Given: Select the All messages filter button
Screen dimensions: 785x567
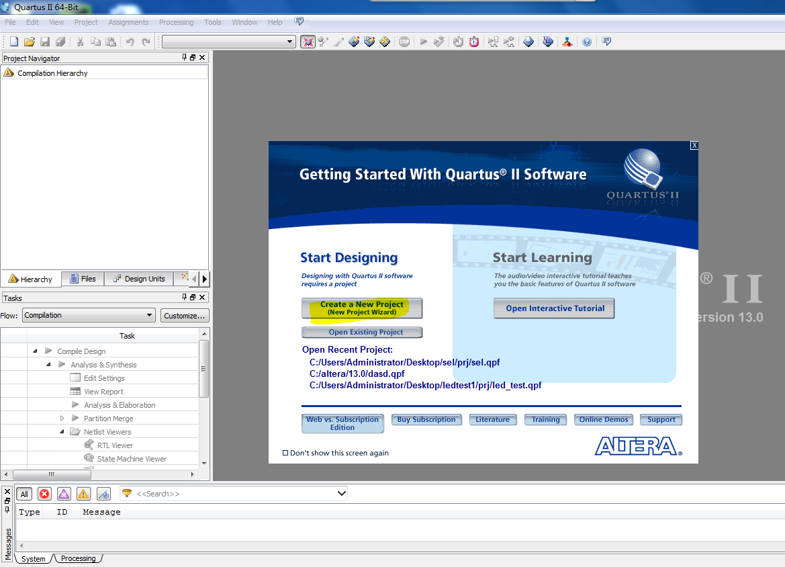Looking at the screenshot, I should click(x=24, y=494).
